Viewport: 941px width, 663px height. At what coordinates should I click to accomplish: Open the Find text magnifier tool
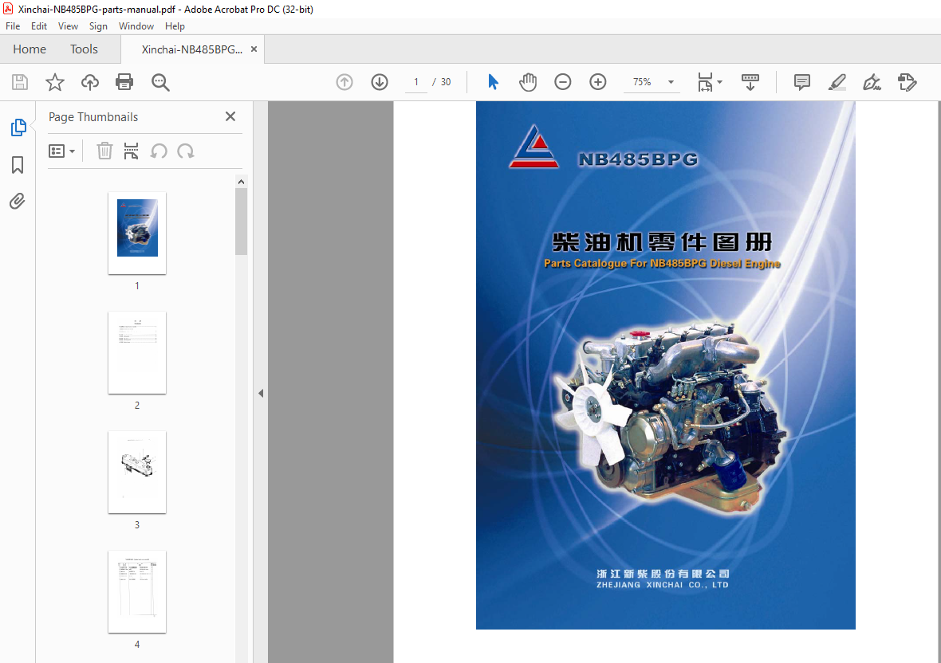160,82
